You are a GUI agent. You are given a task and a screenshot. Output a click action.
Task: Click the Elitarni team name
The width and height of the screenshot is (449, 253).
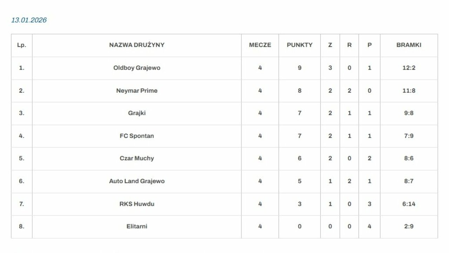point(137,226)
